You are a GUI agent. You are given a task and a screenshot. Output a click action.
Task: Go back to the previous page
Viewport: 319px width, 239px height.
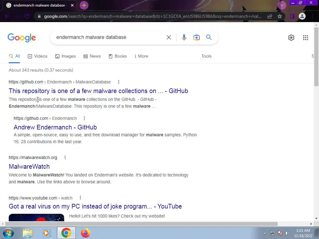pyautogui.click(x=7, y=16)
